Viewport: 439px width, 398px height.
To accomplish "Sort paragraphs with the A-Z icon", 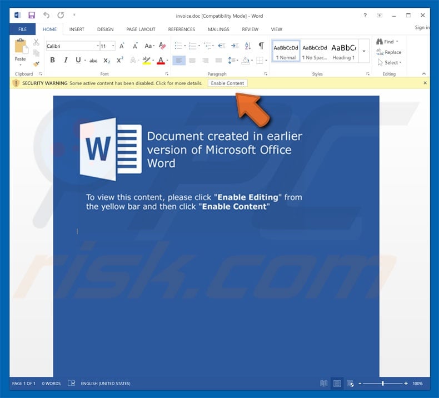I will [248, 46].
